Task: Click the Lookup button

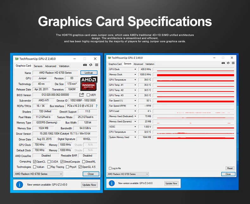Action: tap(89, 73)
